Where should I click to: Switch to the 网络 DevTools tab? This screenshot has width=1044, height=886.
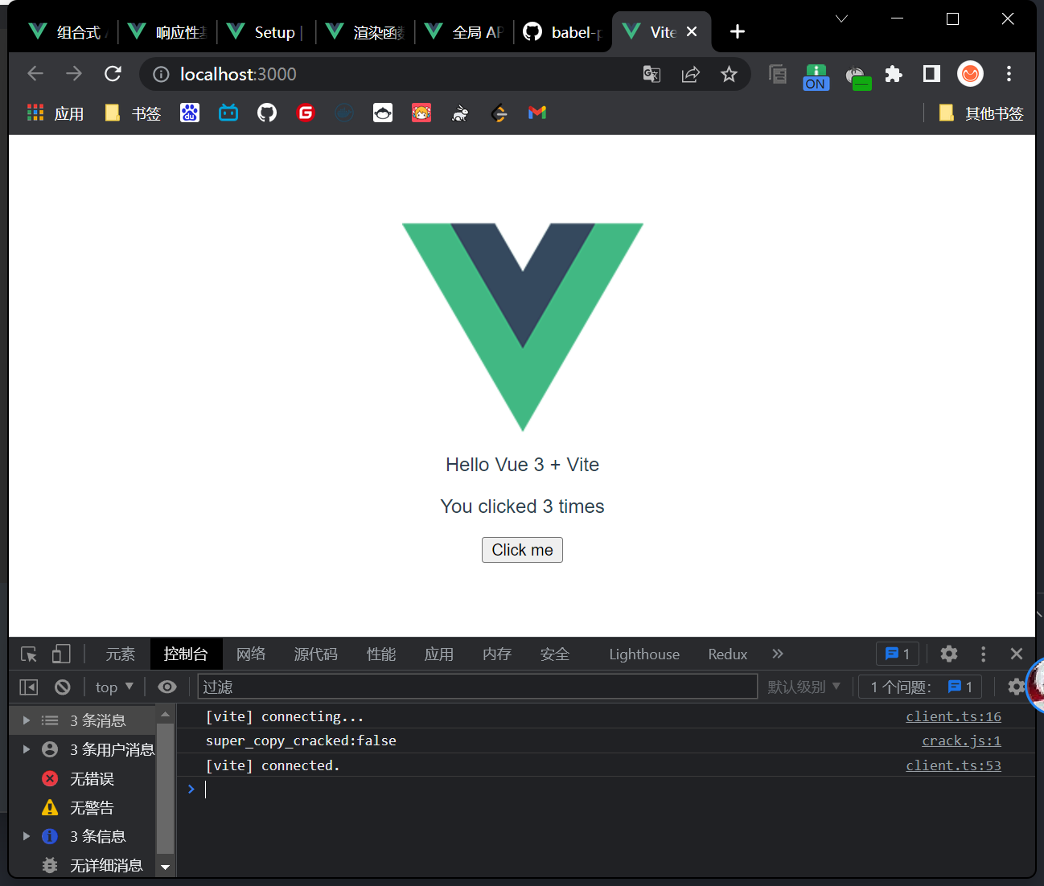pyautogui.click(x=251, y=654)
